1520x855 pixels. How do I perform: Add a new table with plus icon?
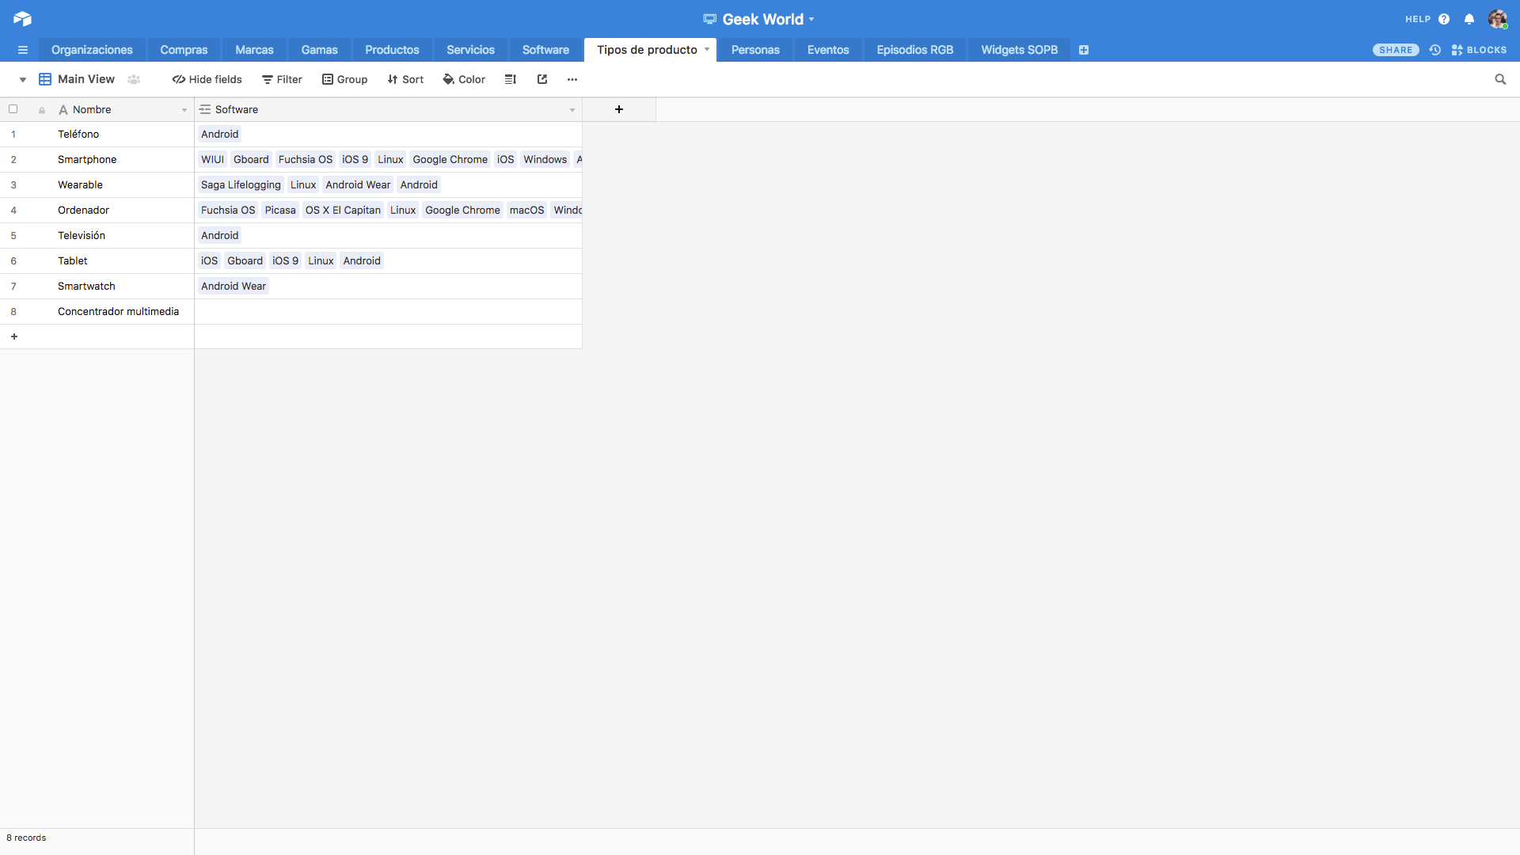[x=1084, y=50]
